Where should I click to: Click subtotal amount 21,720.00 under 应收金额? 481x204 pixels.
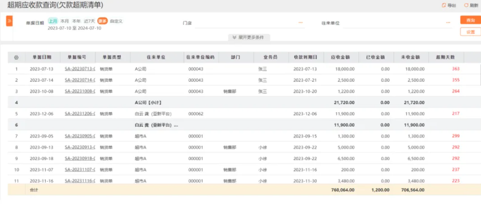(344, 103)
